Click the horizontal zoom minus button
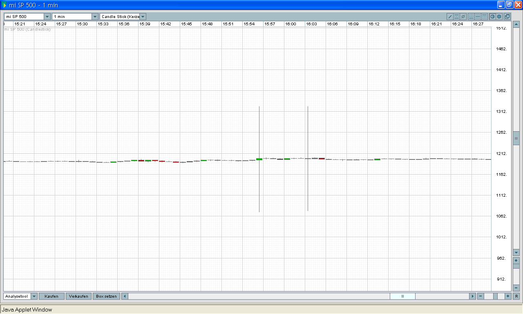Viewport: 523px width, 314px height. 481,296
